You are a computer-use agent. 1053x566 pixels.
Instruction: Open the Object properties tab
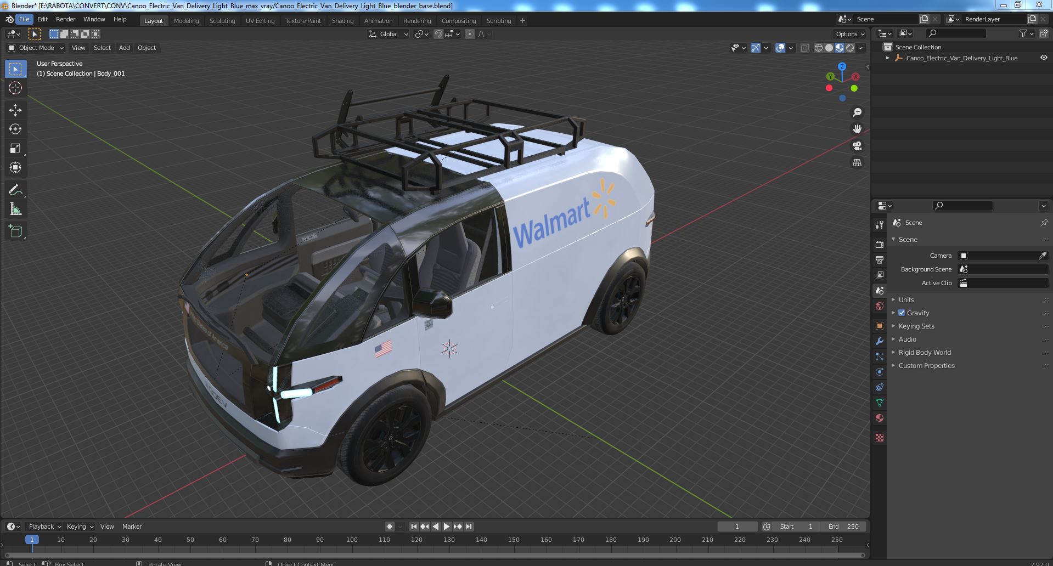click(x=880, y=326)
